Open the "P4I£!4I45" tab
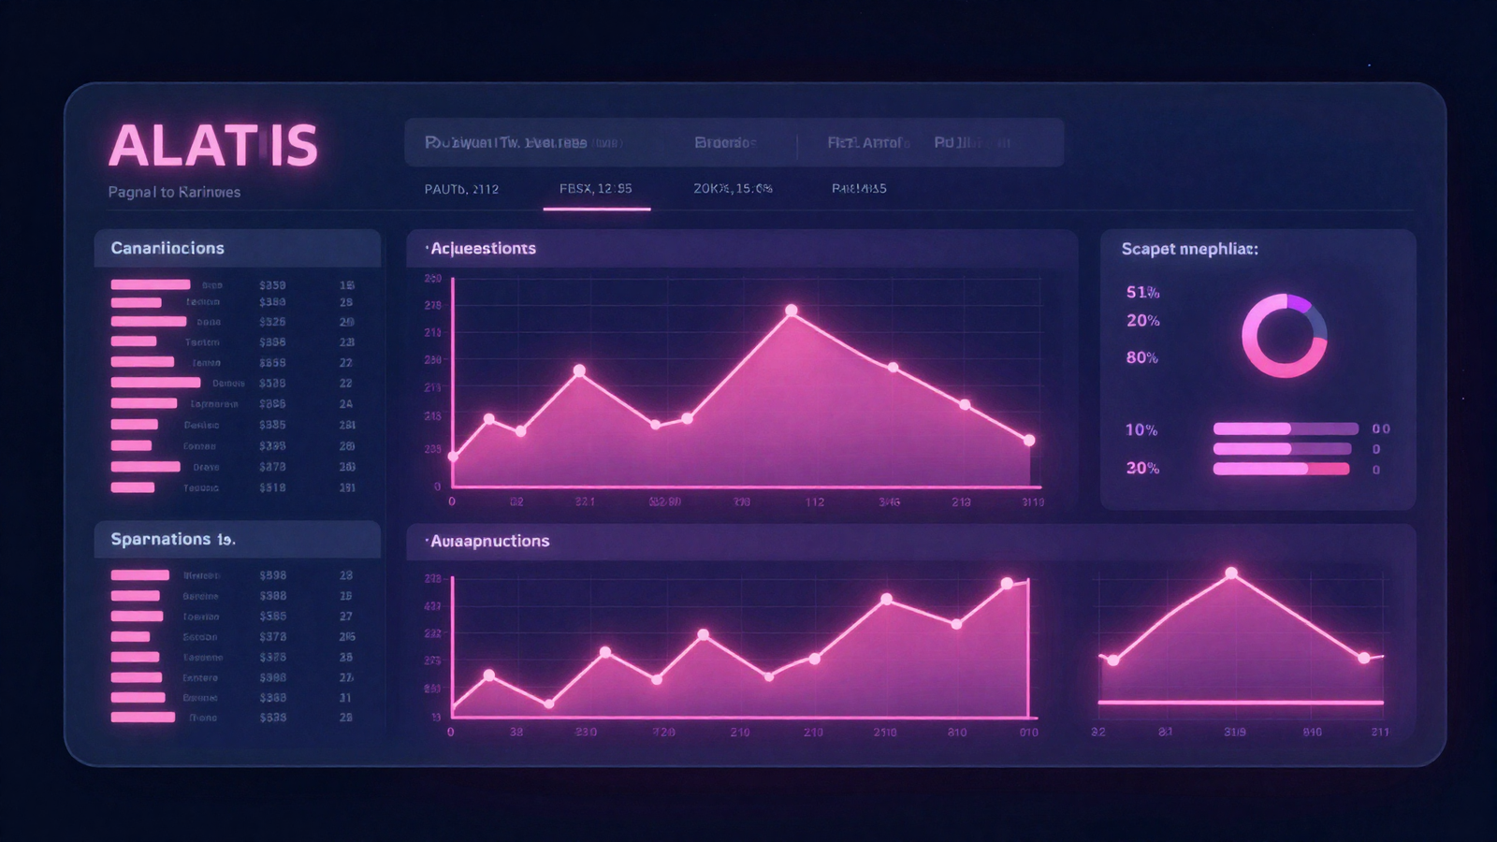 point(859,189)
